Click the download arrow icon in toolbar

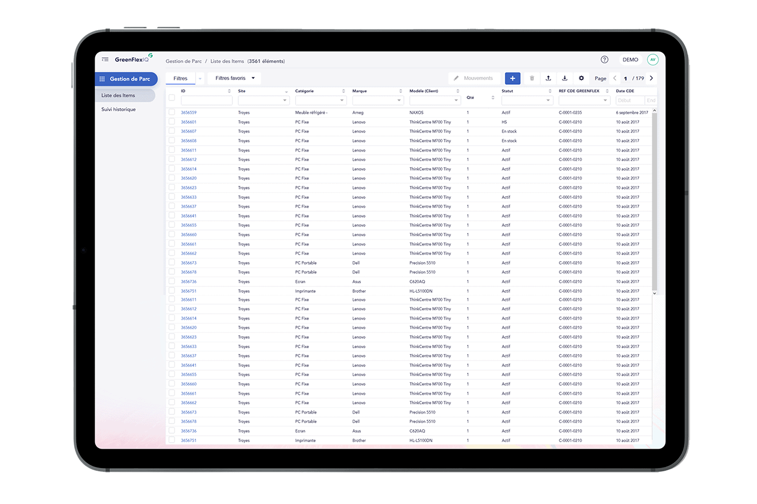(565, 78)
